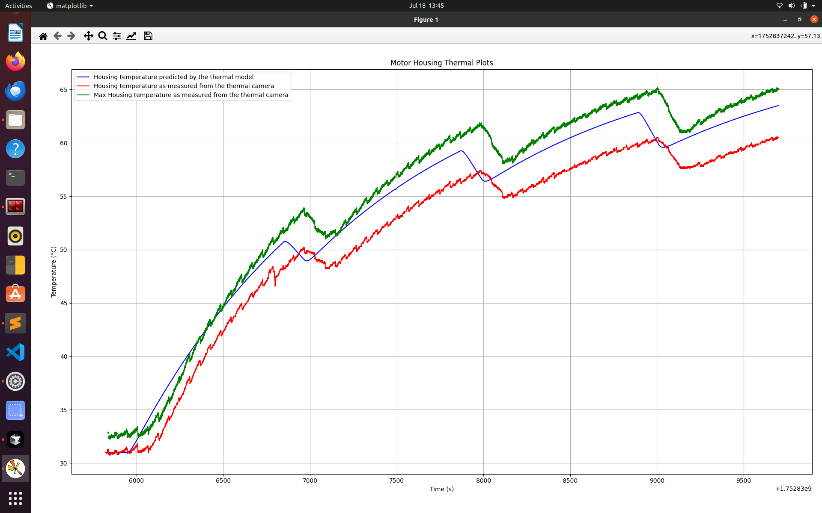
Task: Launch Firefox from the dock
Action: 15,62
